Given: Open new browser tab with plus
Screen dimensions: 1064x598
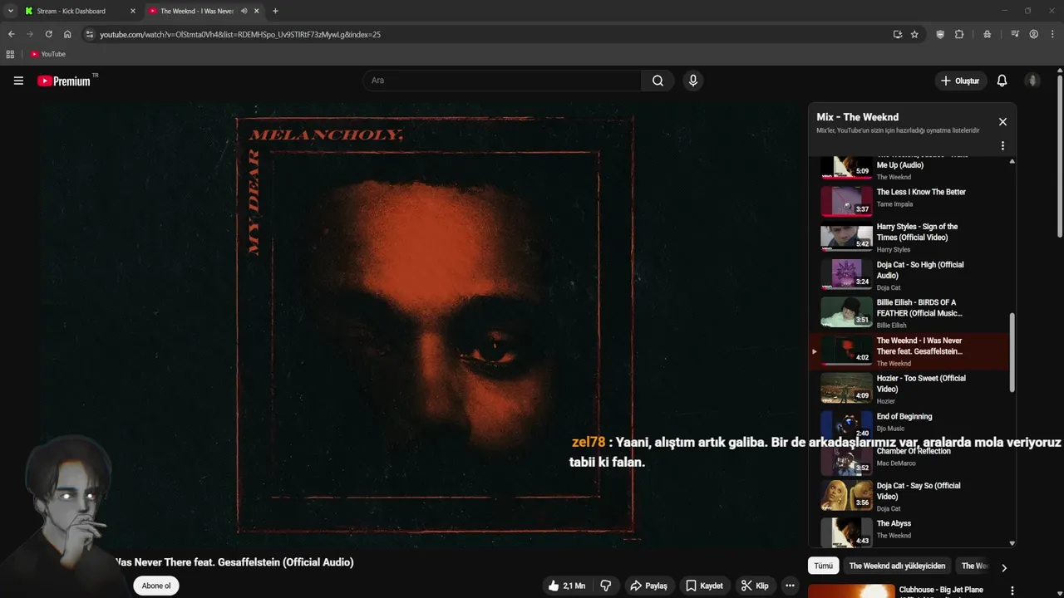Looking at the screenshot, I should point(275,11).
